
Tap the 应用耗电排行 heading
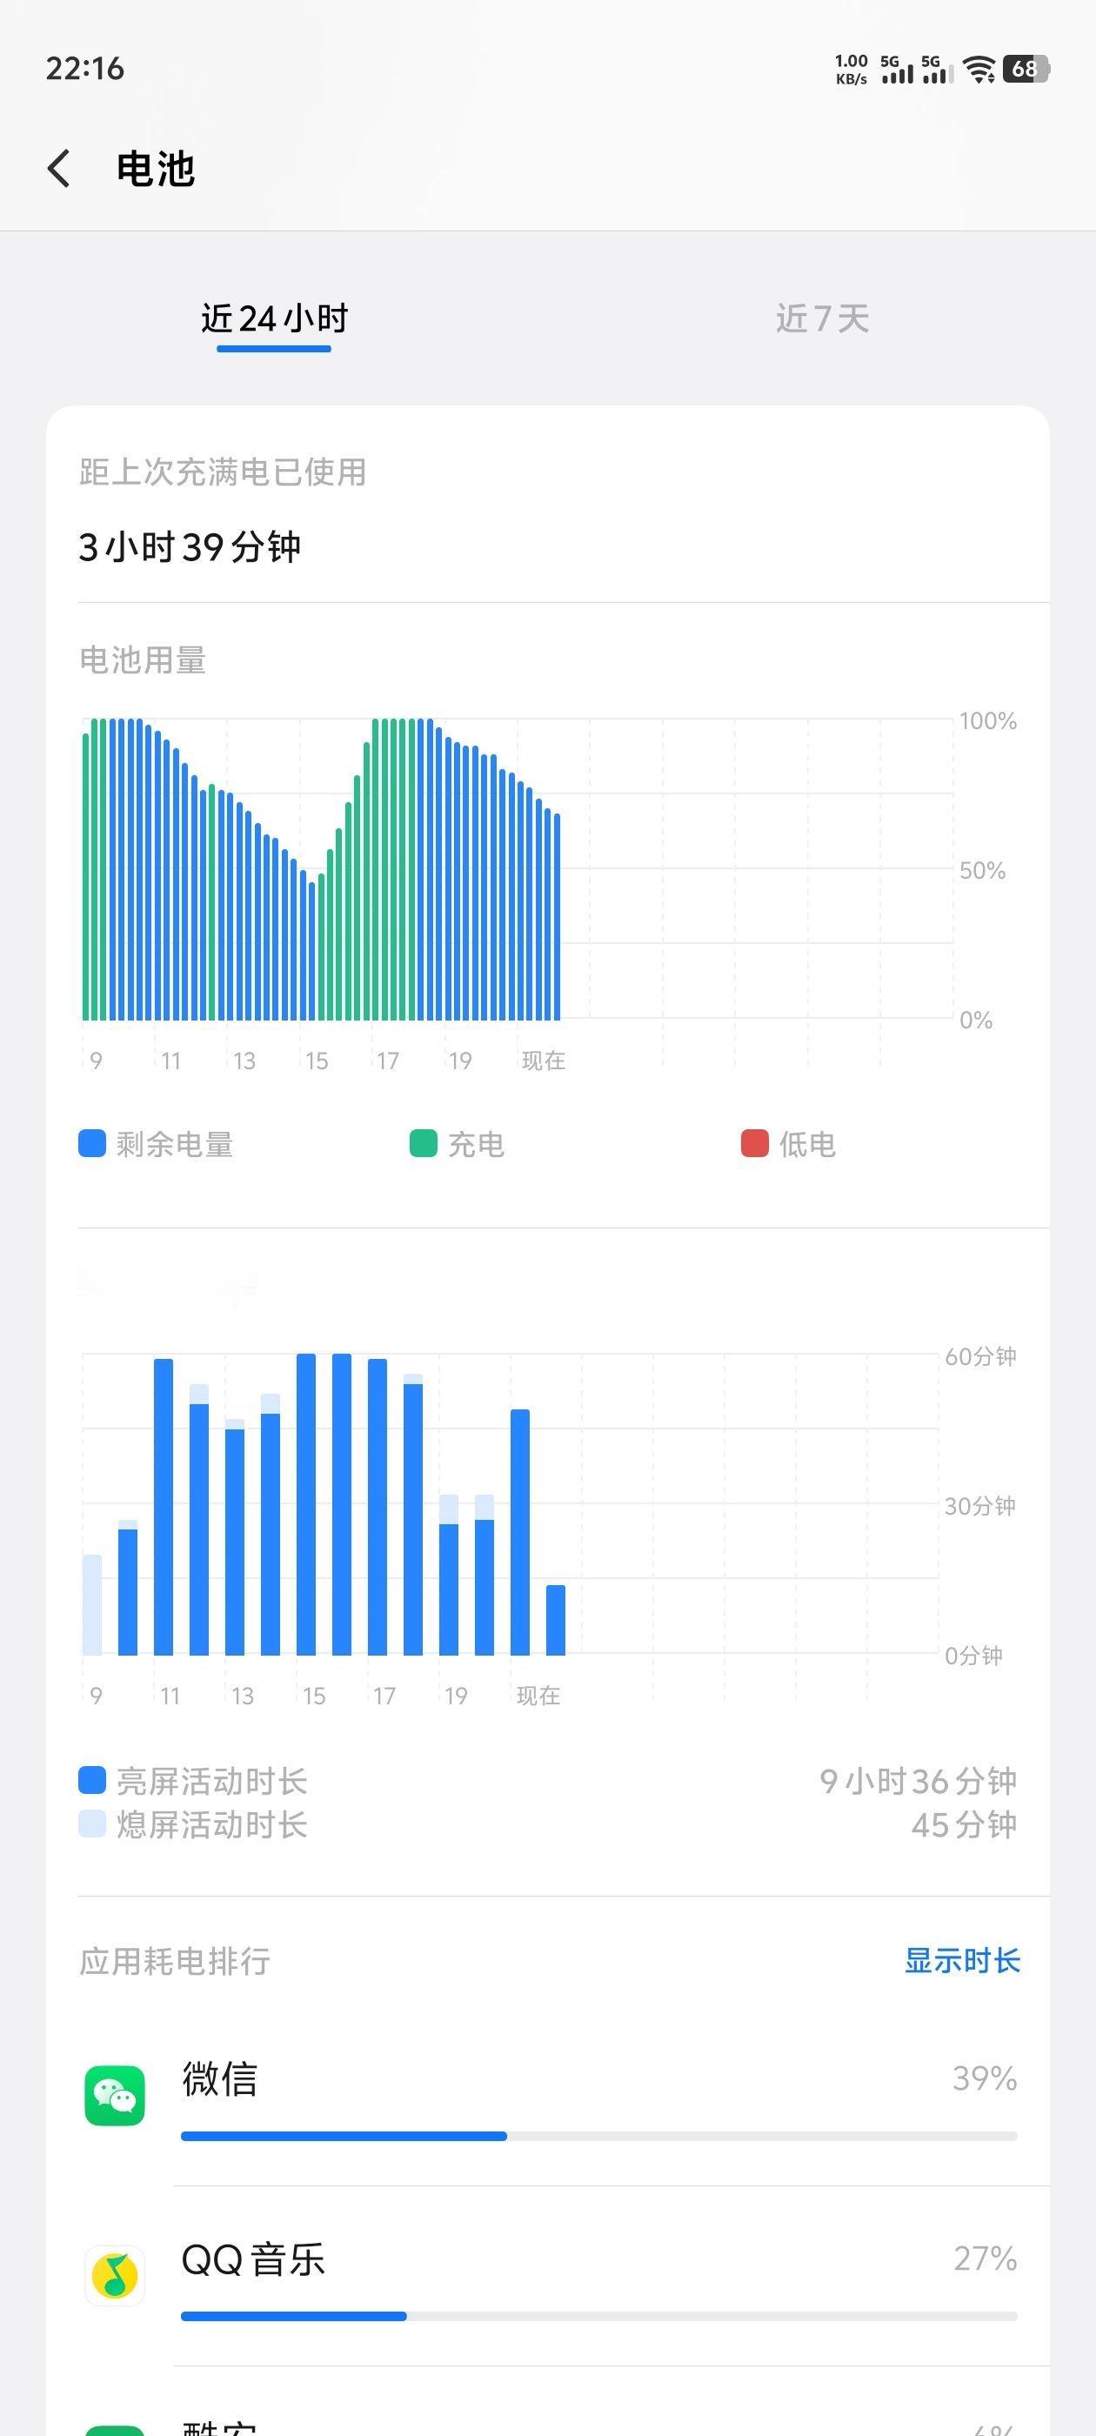tap(175, 1961)
